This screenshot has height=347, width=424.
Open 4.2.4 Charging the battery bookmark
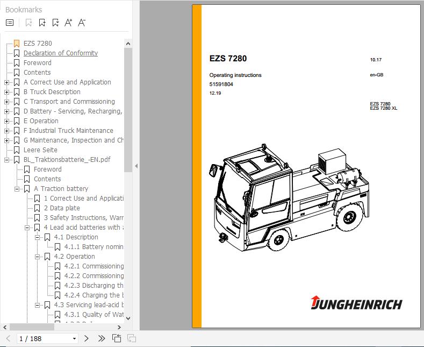94,295
